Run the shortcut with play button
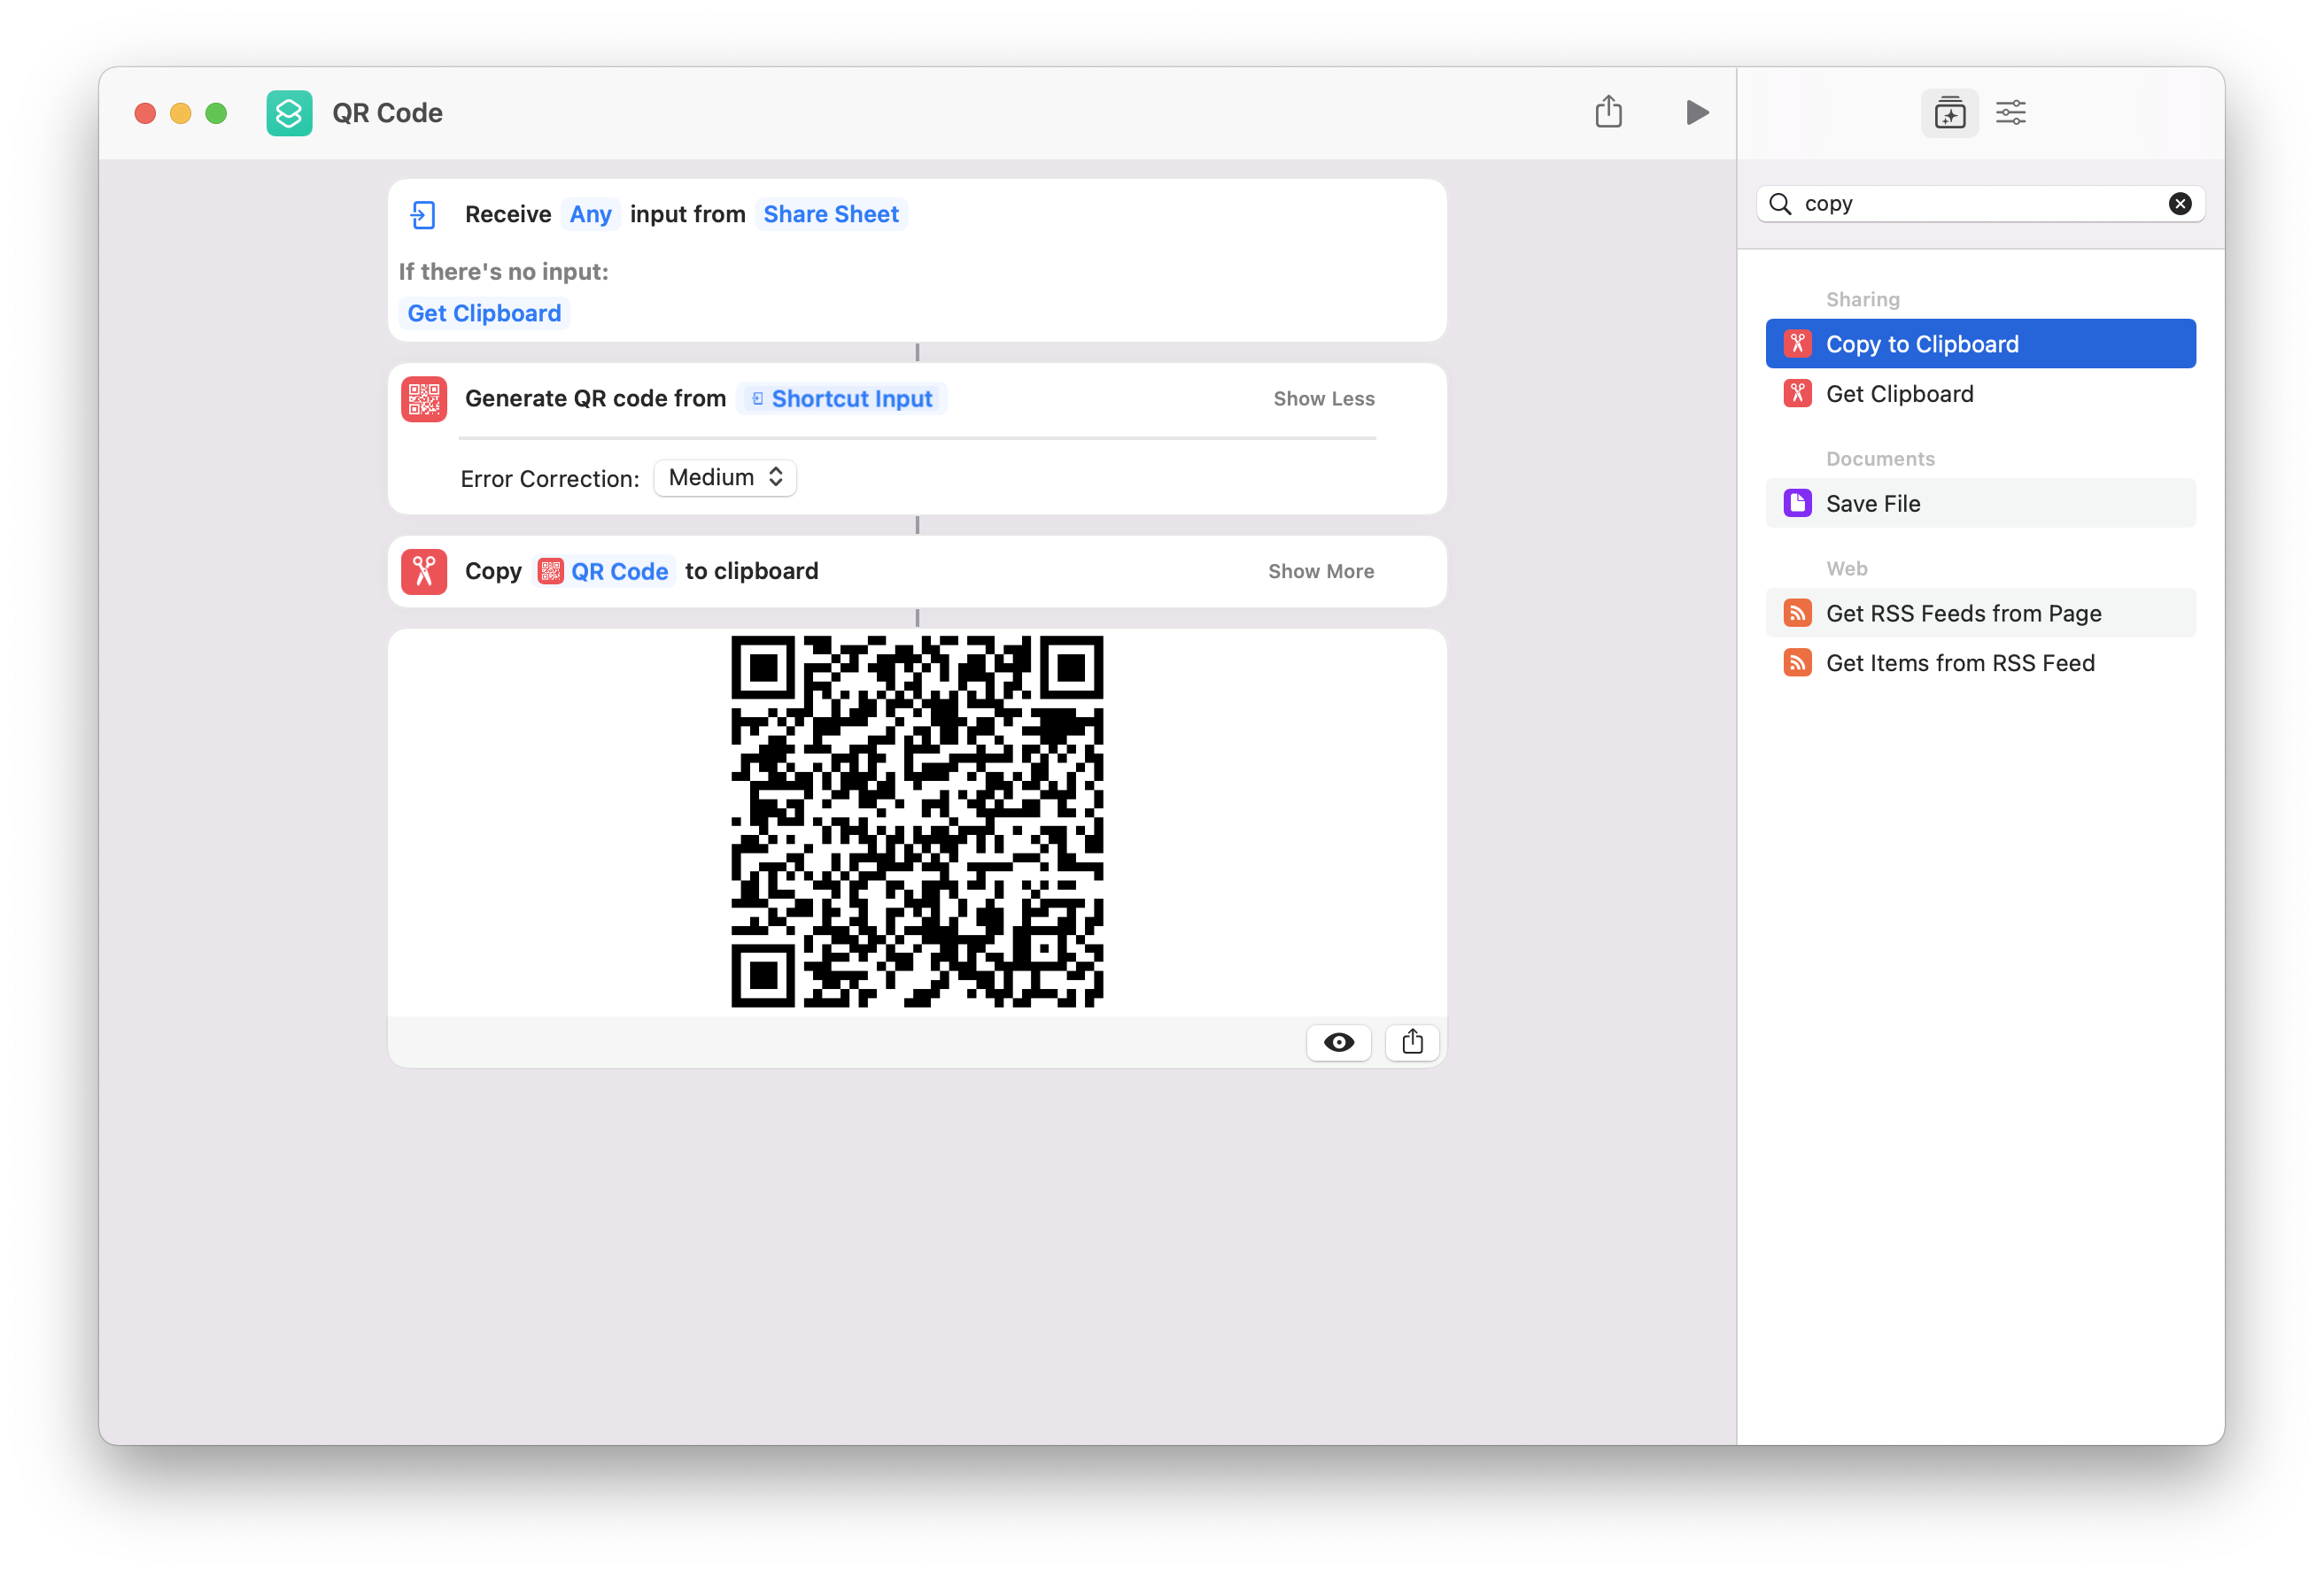2324x1576 pixels. [x=1696, y=112]
